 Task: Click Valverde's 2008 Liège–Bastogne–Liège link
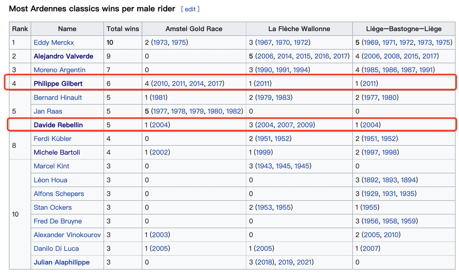(x=392, y=56)
